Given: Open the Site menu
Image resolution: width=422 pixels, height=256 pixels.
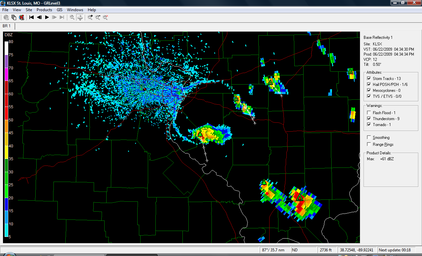Looking at the screenshot, I should point(29,10).
